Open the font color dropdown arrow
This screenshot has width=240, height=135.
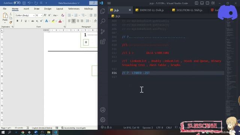63,21
